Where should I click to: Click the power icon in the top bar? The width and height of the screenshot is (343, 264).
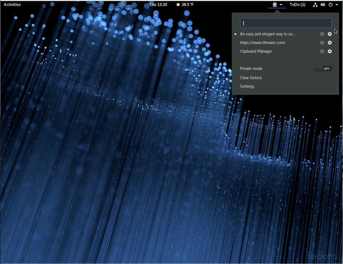(330, 5)
